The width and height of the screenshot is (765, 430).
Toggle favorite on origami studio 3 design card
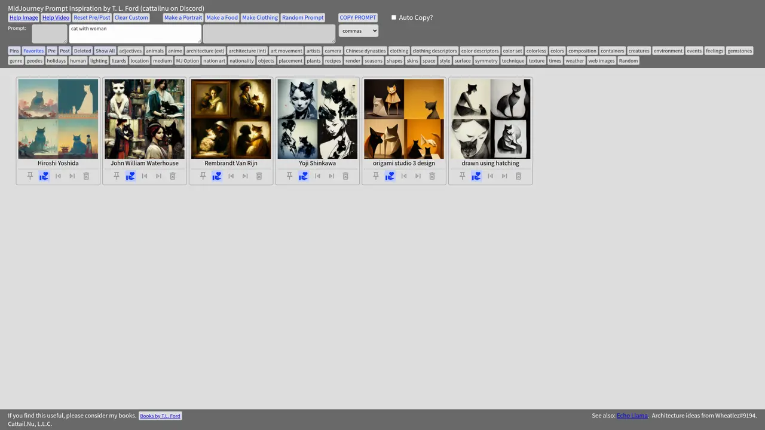390,176
